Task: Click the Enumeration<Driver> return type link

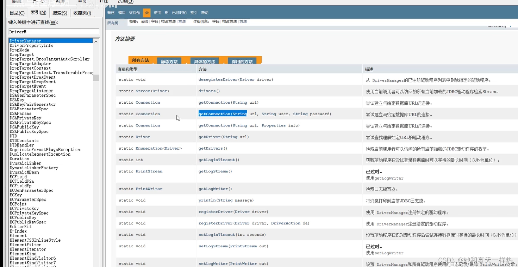Action: pos(158,148)
